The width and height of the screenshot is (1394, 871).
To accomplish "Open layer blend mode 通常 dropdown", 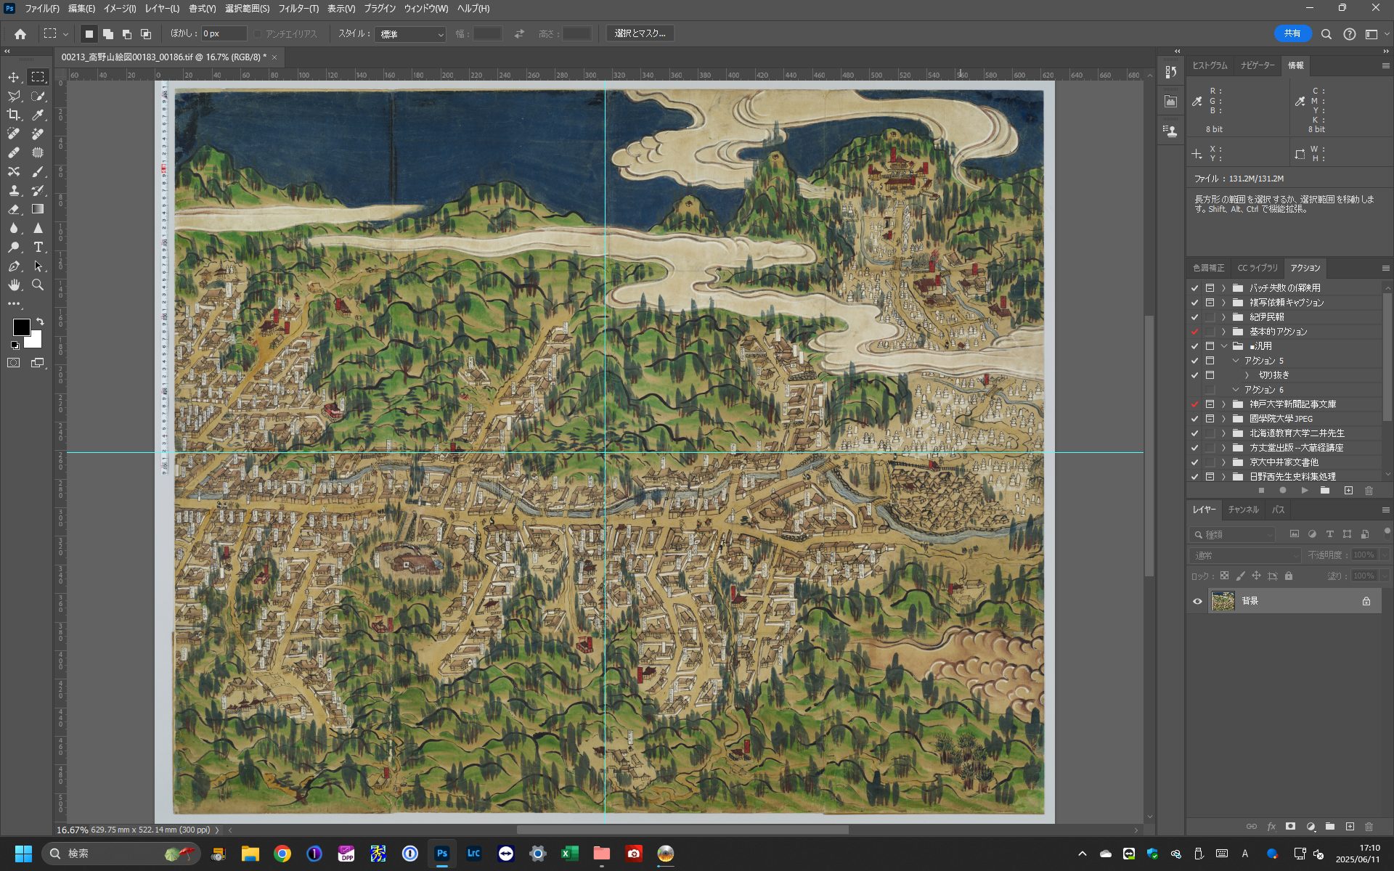I will pyautogui.click(x=1245, y=555).
